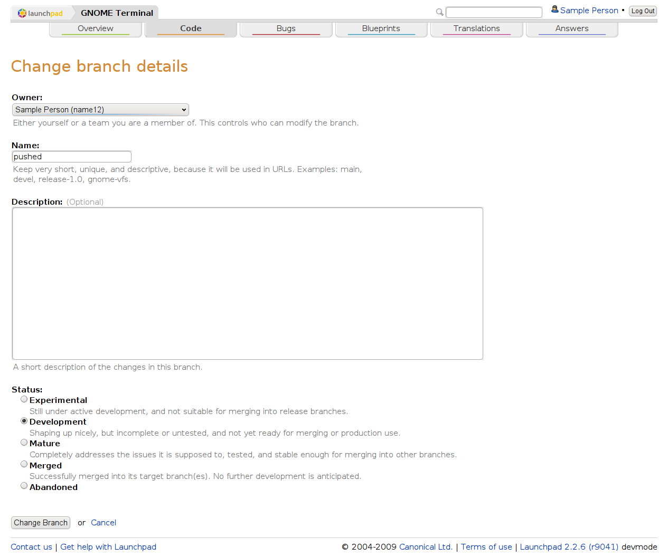Viewport: 668px width, 557px height.
Task: Click the Cancel link
Action: 104,523
